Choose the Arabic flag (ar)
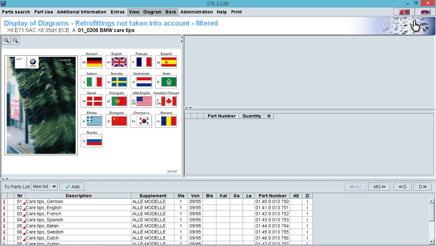This screenshot has height=246, width=436. [169, 82]
